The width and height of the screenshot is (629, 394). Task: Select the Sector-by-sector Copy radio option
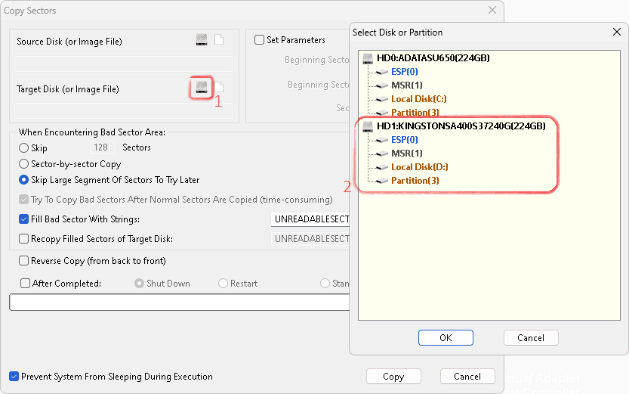point(24,164)
